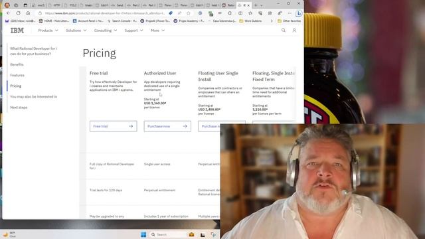Open the browser home page icon
Screen dimensions: 425x239
28,13
